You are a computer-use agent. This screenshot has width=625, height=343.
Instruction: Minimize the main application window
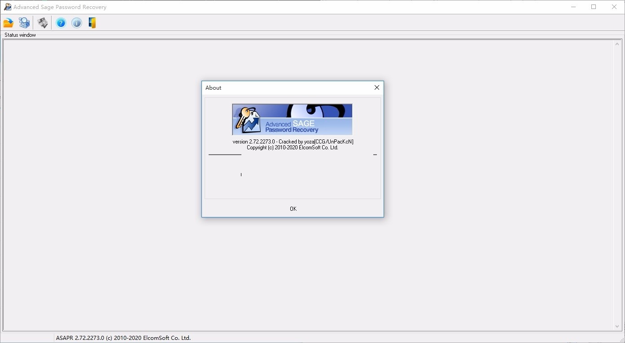[x=573, y=7]
